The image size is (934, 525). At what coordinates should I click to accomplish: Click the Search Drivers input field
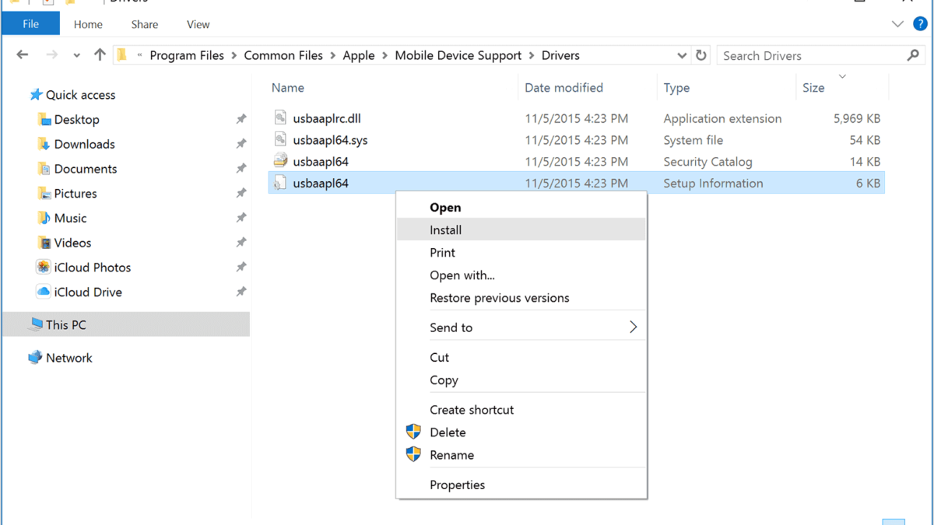click(x=809, y=55)
